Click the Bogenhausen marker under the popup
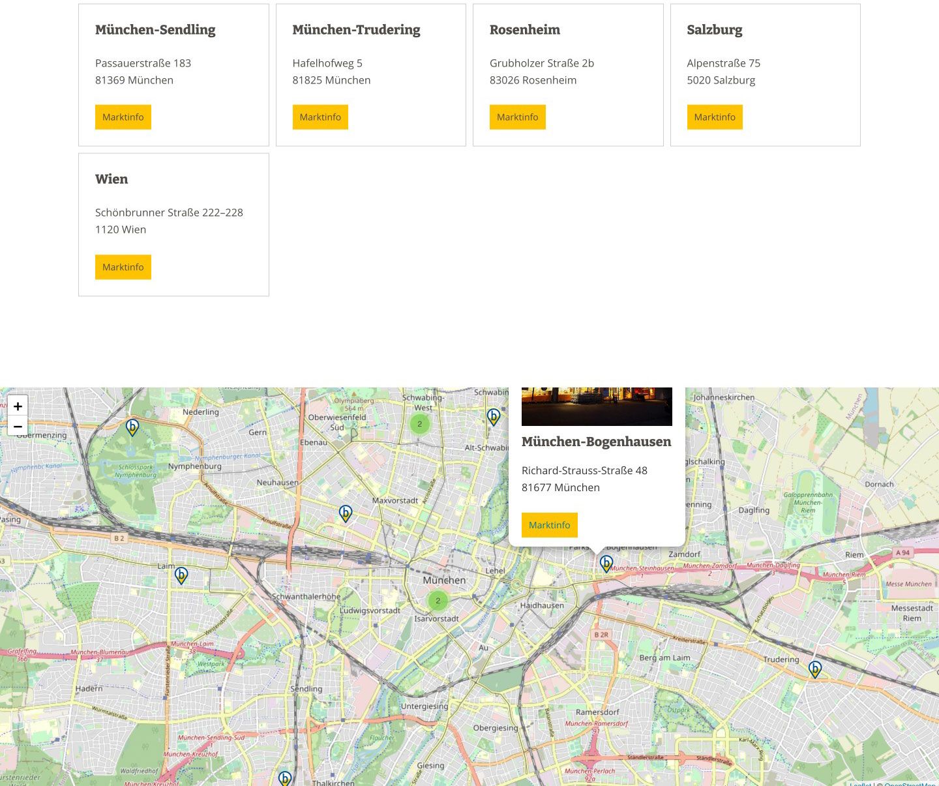Viewport: 939px width, 786px height. coord(606,564)
